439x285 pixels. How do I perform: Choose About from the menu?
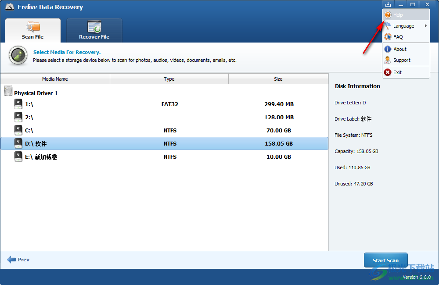406,49
